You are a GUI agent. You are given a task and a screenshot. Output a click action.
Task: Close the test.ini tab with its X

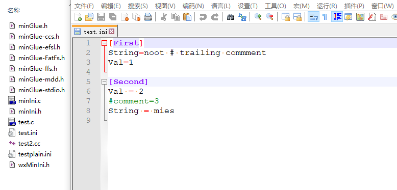click(x=111, y=32)
